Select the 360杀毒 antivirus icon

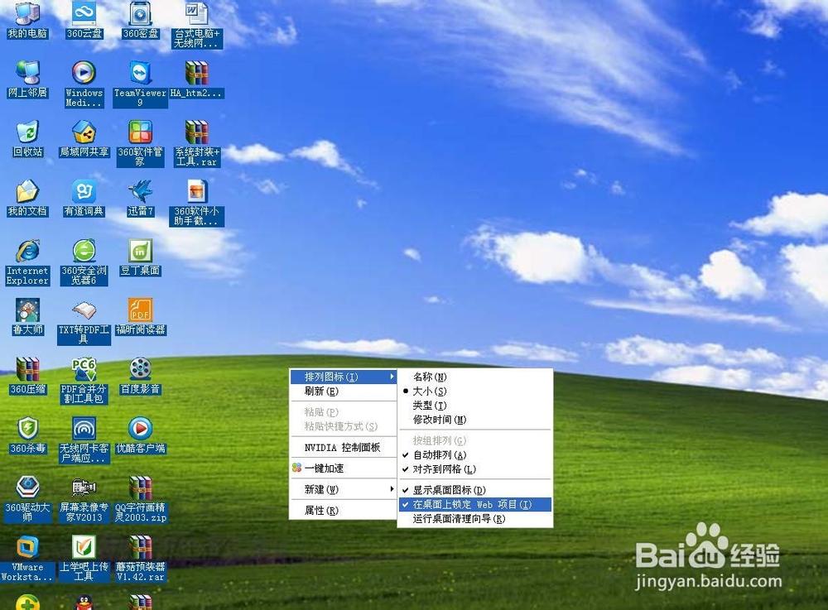pyautogui.click(x=27, y=430)
